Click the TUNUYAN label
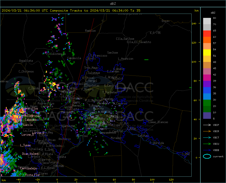Viewport: 226px width, 183px height. (58, 166)
